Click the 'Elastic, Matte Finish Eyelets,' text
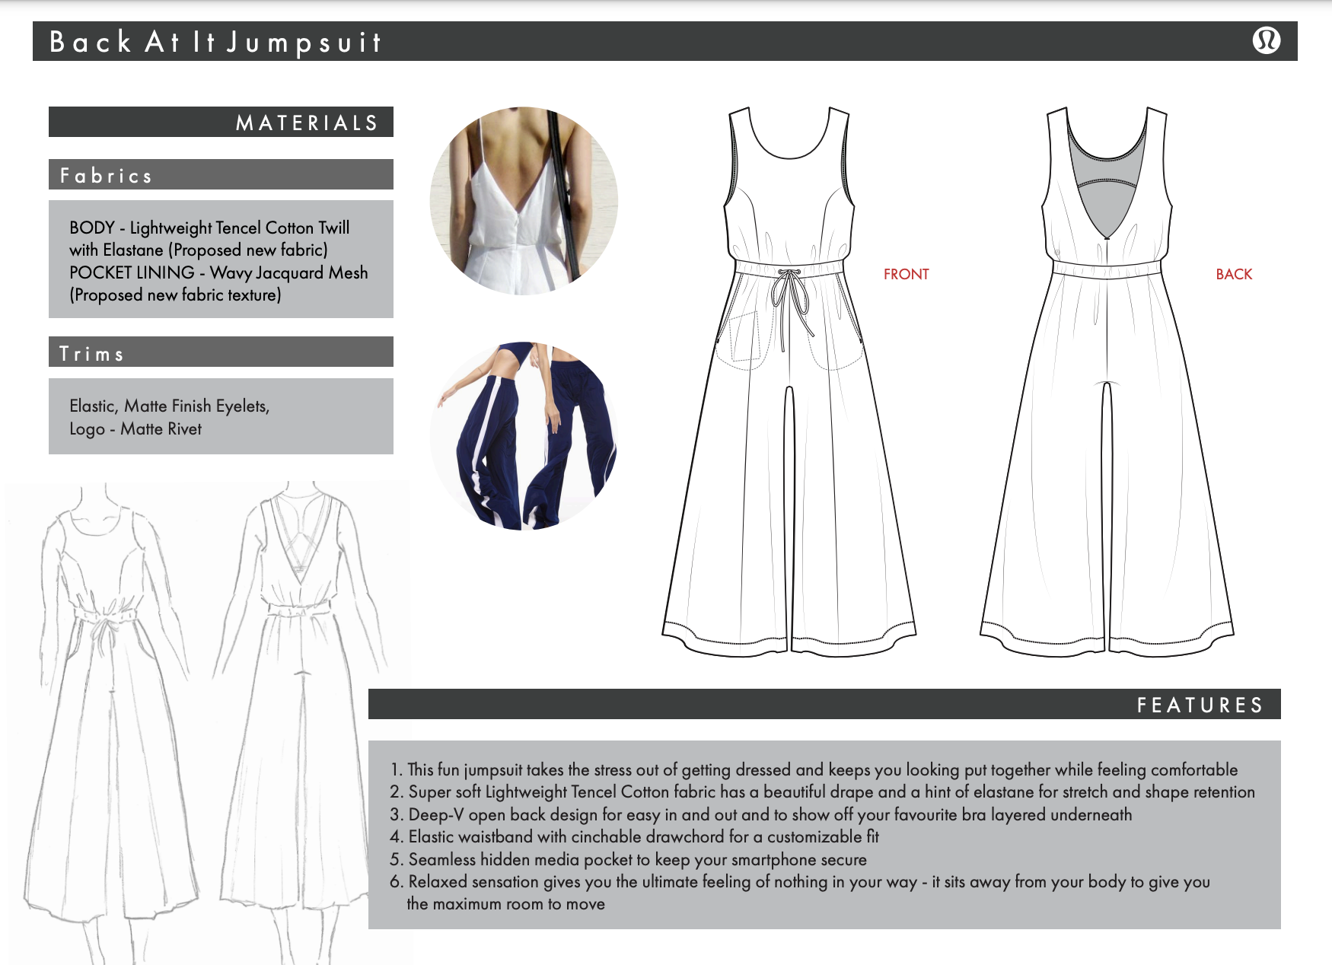1332x965 pixels. click(x=170, y=406)
